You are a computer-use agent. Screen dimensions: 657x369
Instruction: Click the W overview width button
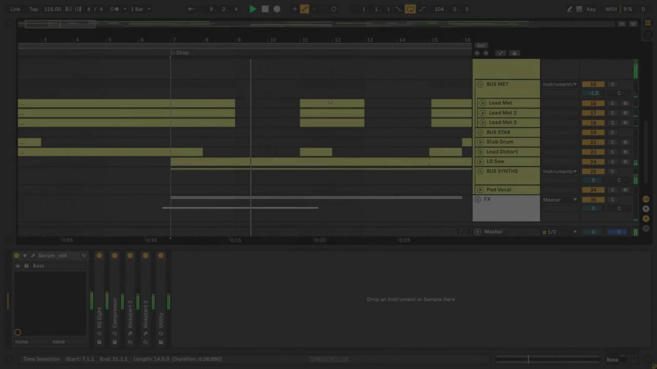[x=633, y=24]
